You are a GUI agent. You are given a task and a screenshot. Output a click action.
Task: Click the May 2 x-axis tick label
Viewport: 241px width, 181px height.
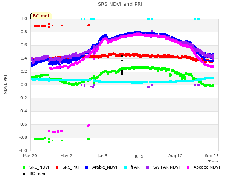(66, 156)
